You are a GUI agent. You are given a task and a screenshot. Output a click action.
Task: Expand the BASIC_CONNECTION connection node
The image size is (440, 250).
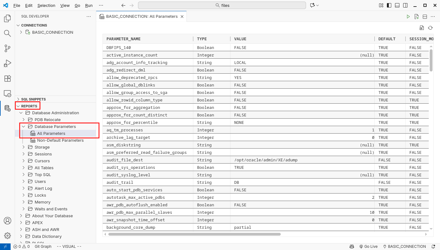21,32
